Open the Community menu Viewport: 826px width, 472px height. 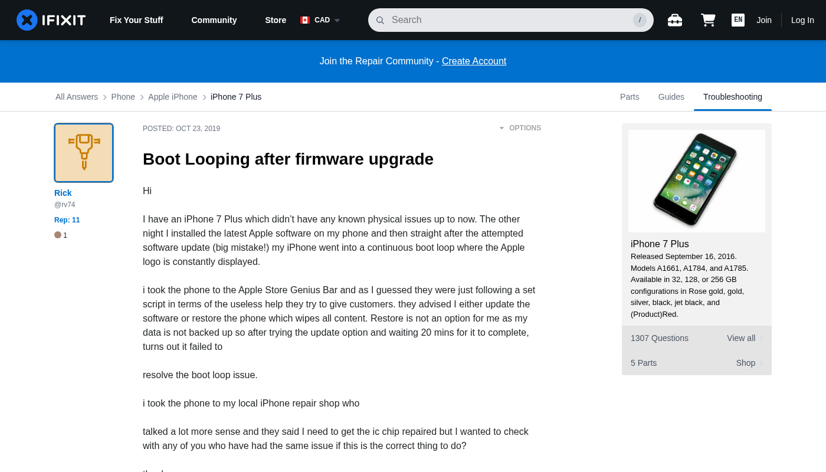point(214,20)
